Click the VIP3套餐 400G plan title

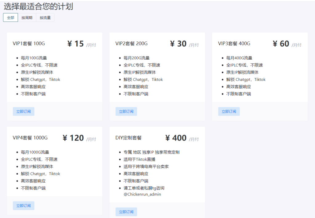tap(234, 44)
